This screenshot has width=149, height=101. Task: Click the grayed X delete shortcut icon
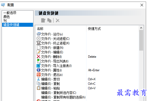(58, 20)
